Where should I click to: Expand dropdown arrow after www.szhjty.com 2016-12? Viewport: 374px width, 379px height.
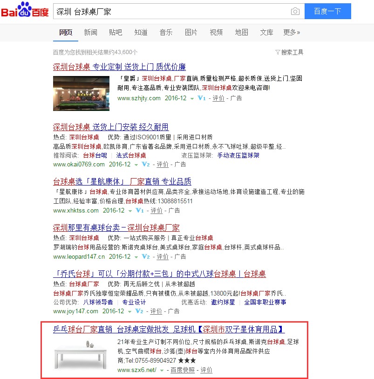[192, 99]
